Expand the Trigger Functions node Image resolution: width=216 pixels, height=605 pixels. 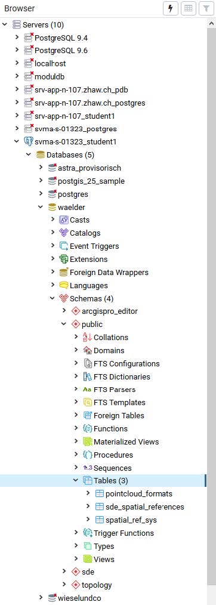click(x=76, y=533)
